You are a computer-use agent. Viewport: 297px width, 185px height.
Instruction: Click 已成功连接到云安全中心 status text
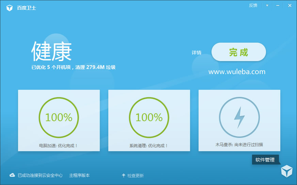pos(40,175)
